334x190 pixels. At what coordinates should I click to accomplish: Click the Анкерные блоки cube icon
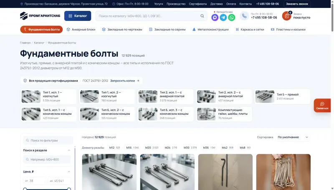pyautogui.click(x=68, y=29)
